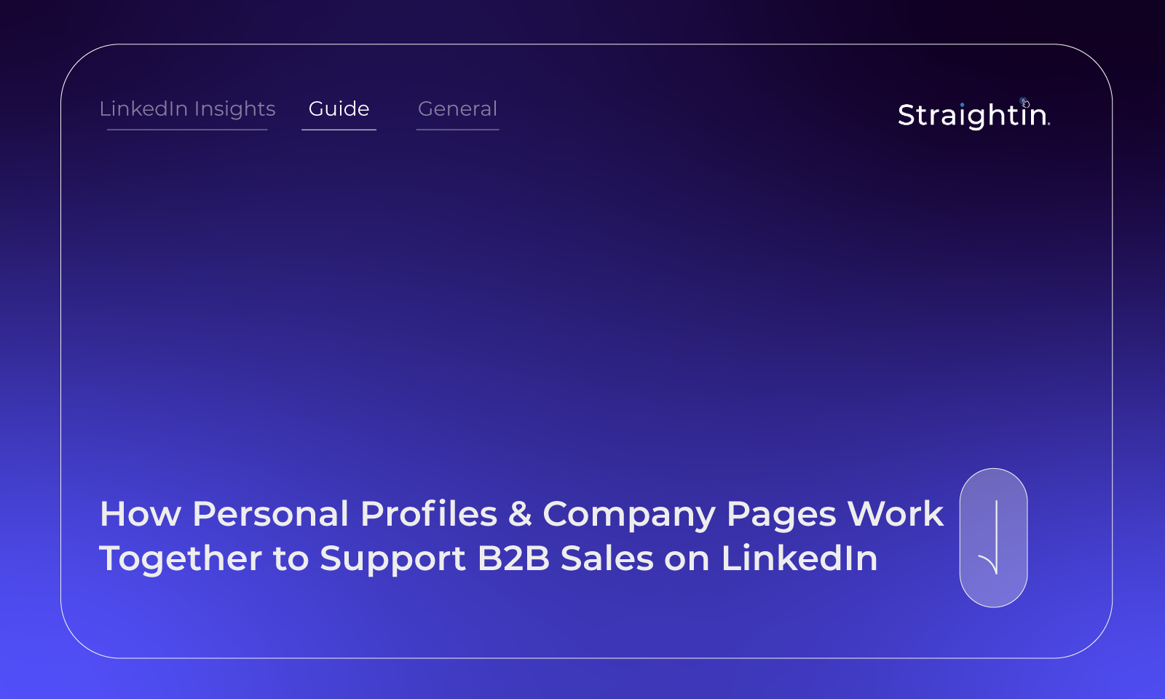Click the word "LinkedIn" ending the headline
Image resolution: width=1165 pixels, height=699 pixels.
point(799,558)
